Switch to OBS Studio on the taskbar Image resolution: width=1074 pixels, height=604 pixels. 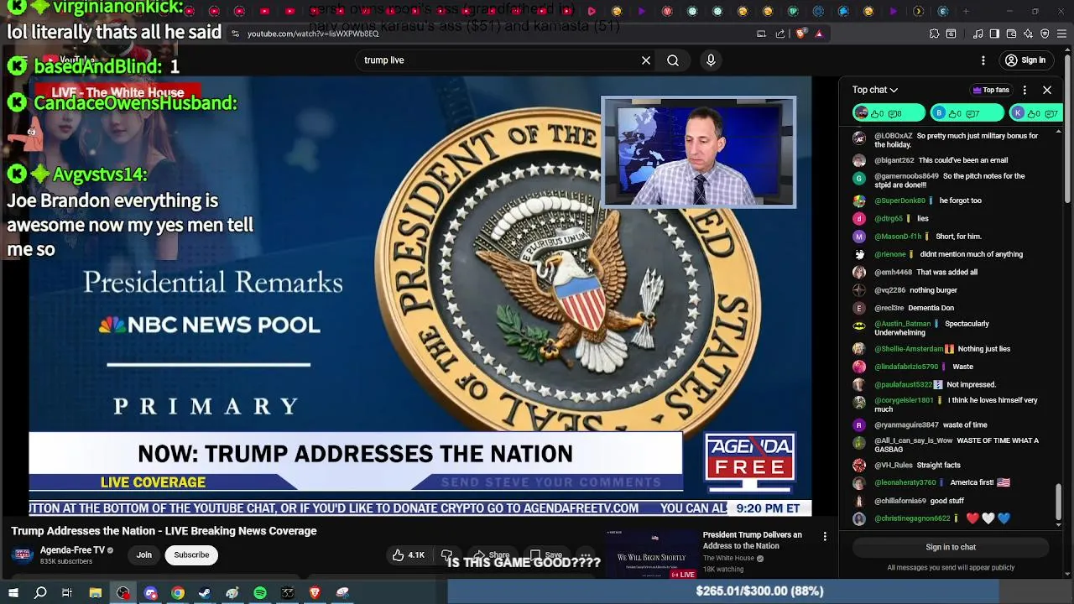[x=123, y=592]
